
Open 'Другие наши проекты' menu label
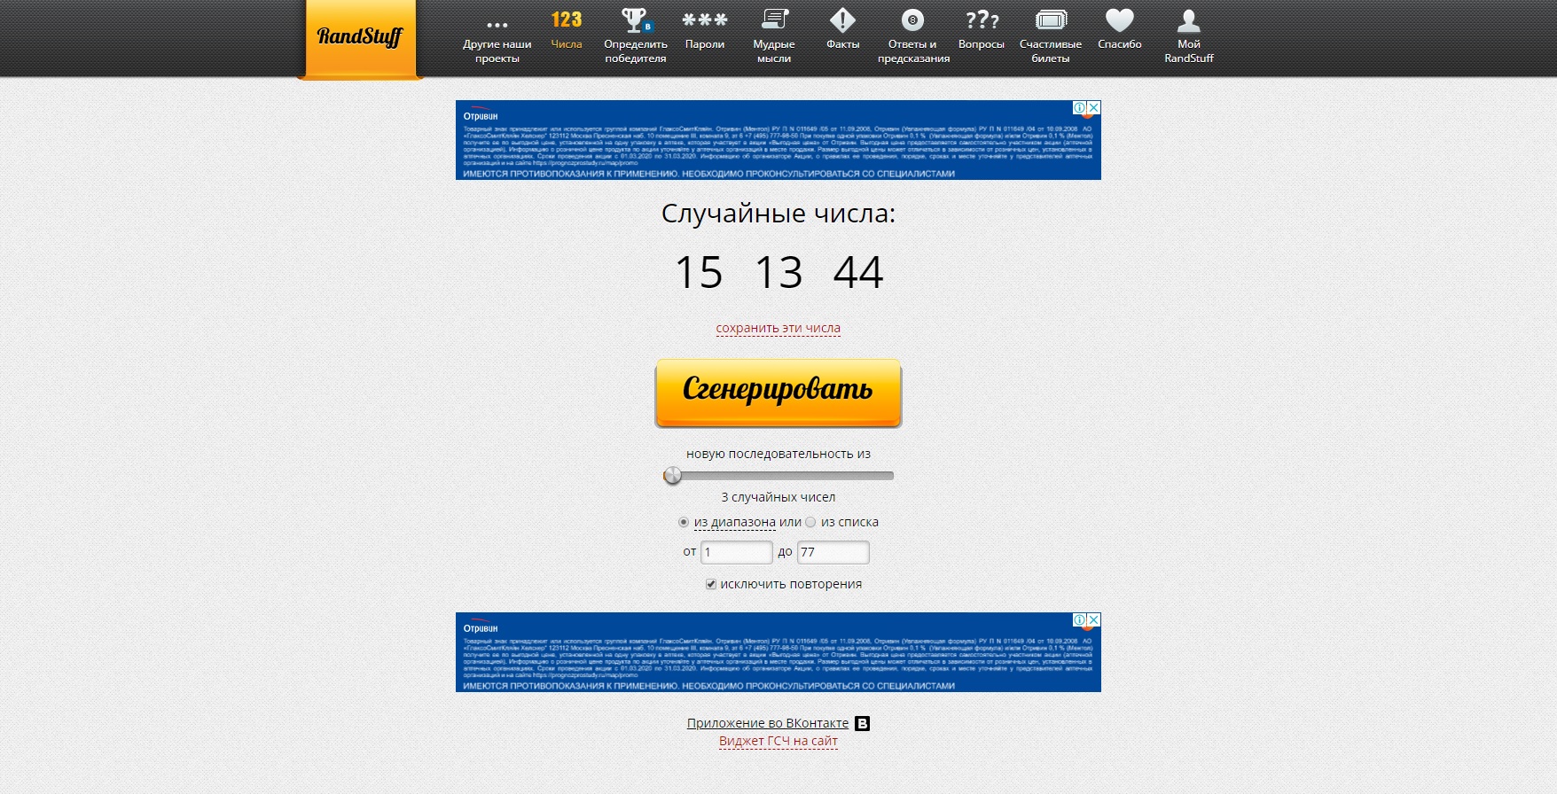[x=497, y=51]
